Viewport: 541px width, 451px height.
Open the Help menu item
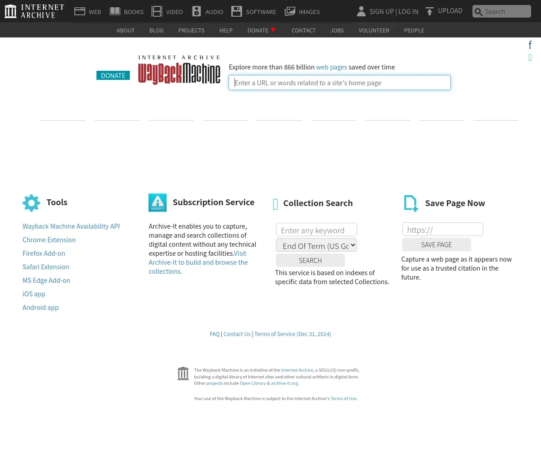point(226,30)
